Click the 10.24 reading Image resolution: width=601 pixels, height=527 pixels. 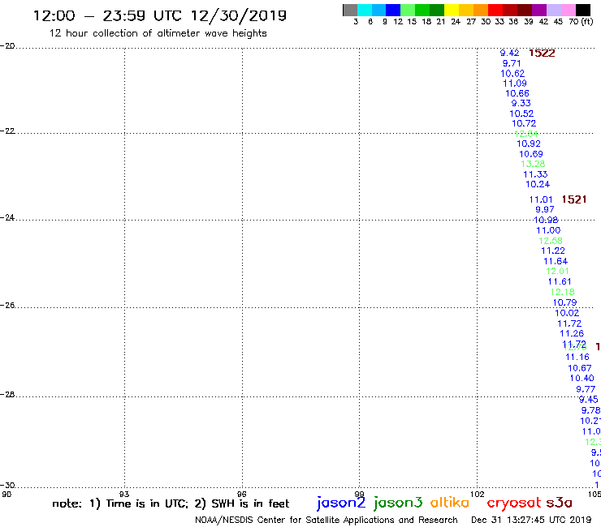[538, 184]
